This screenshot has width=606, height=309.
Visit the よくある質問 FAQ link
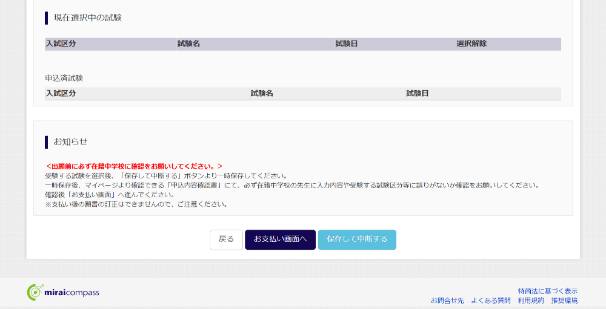(491, 301)
